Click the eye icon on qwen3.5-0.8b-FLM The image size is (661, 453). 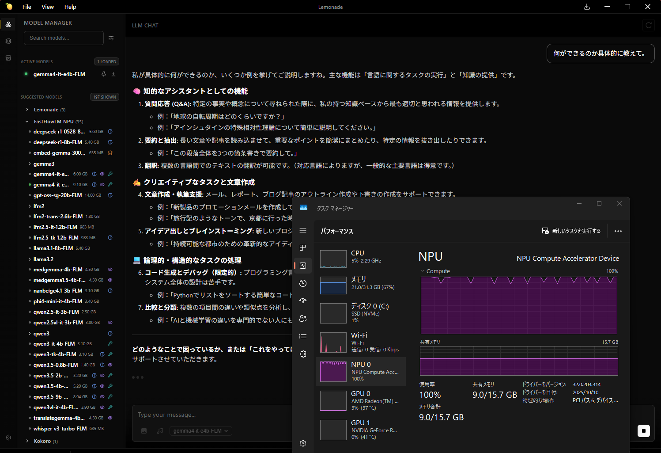(110, 365)
